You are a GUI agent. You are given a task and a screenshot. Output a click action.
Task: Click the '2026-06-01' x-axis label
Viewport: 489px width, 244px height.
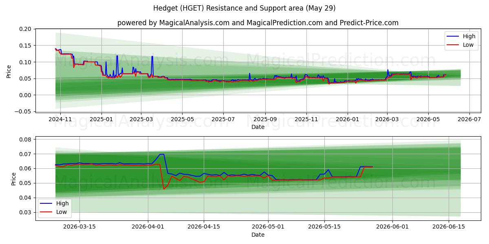[x=392, y=227]
